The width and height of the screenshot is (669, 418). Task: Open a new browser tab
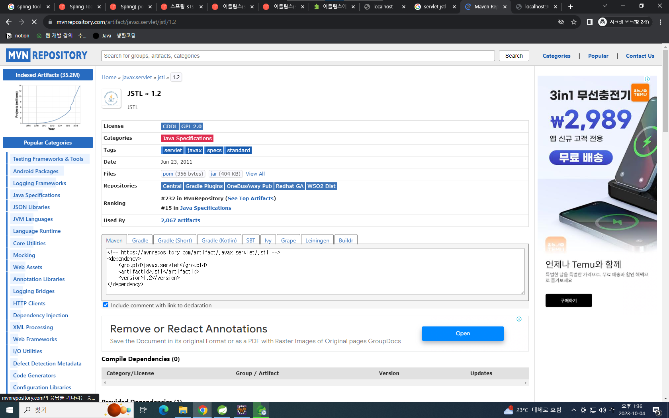(x=571, y=6)
